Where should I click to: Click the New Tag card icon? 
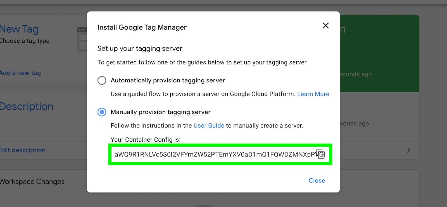(82, 39)
